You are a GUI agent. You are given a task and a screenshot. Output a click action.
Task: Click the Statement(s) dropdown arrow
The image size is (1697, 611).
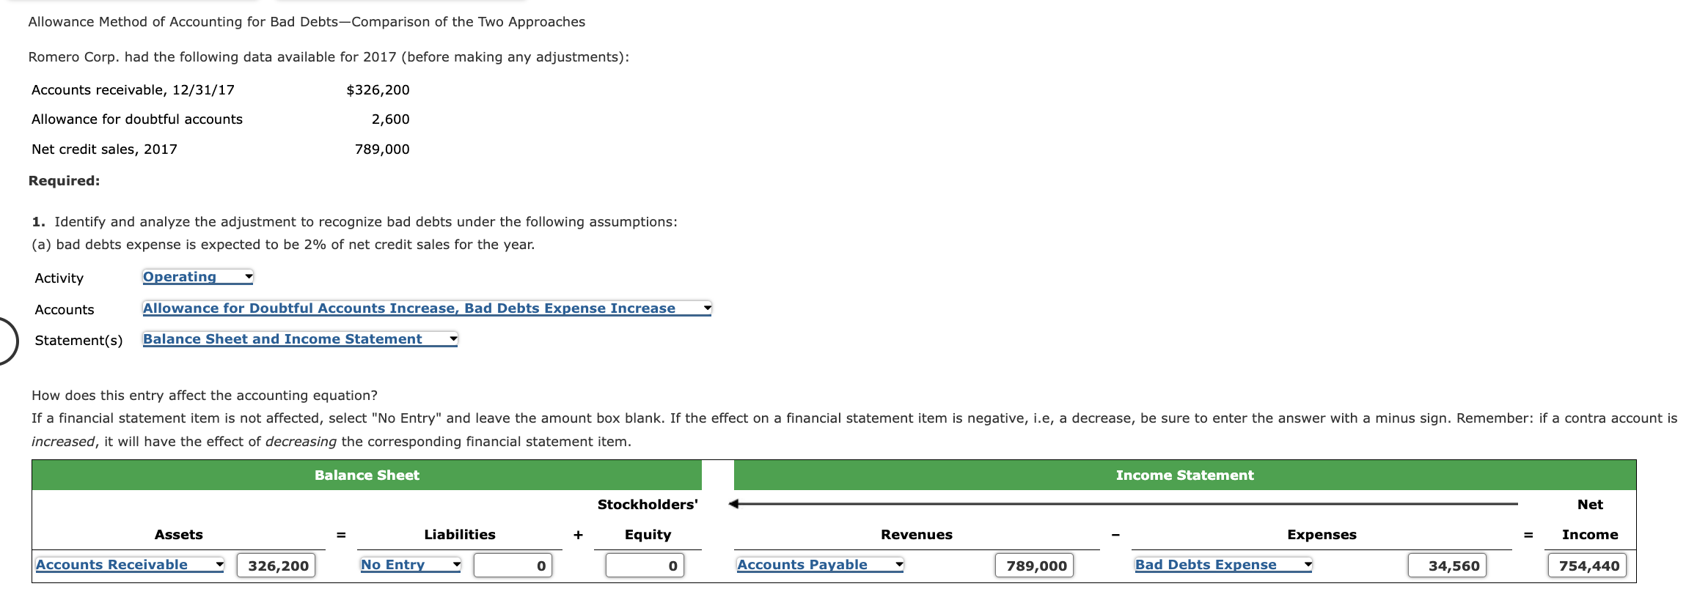point(452,338)
